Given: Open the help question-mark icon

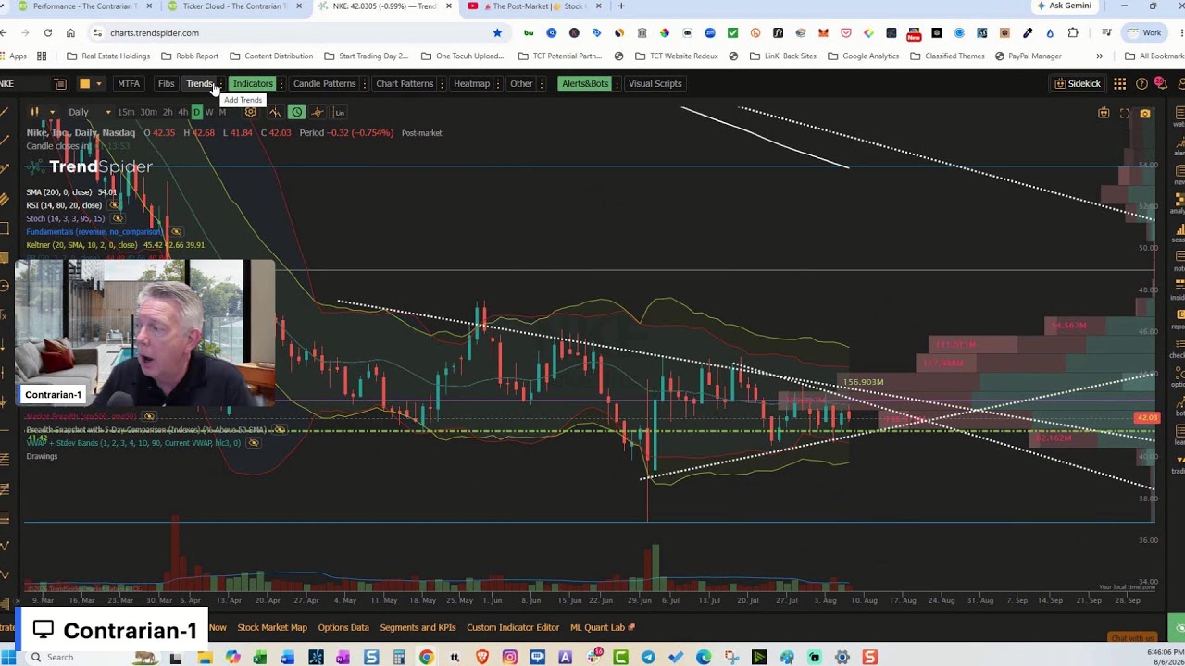Looking at the screenshot, I should tap(1141, 83).
